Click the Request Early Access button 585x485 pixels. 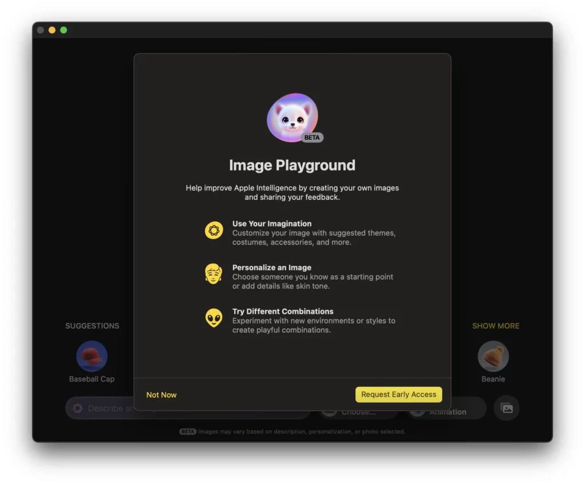coord(398,394)
